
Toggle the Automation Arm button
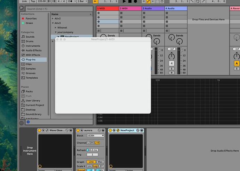[x=148, y=1]
